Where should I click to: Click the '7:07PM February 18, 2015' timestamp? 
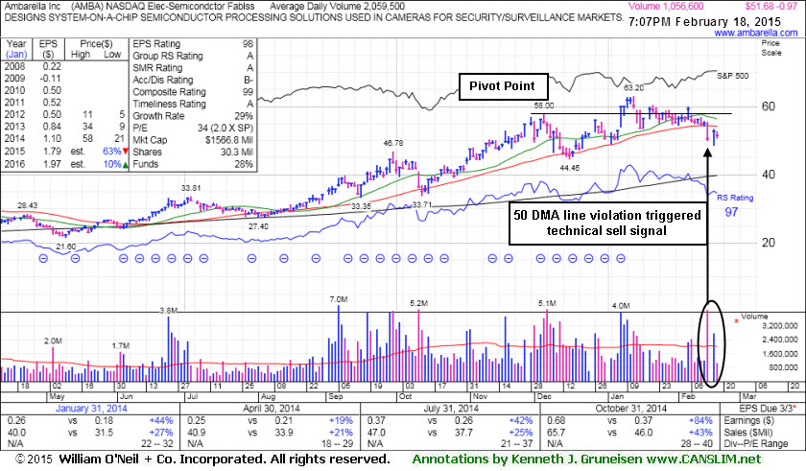[704, 22]
